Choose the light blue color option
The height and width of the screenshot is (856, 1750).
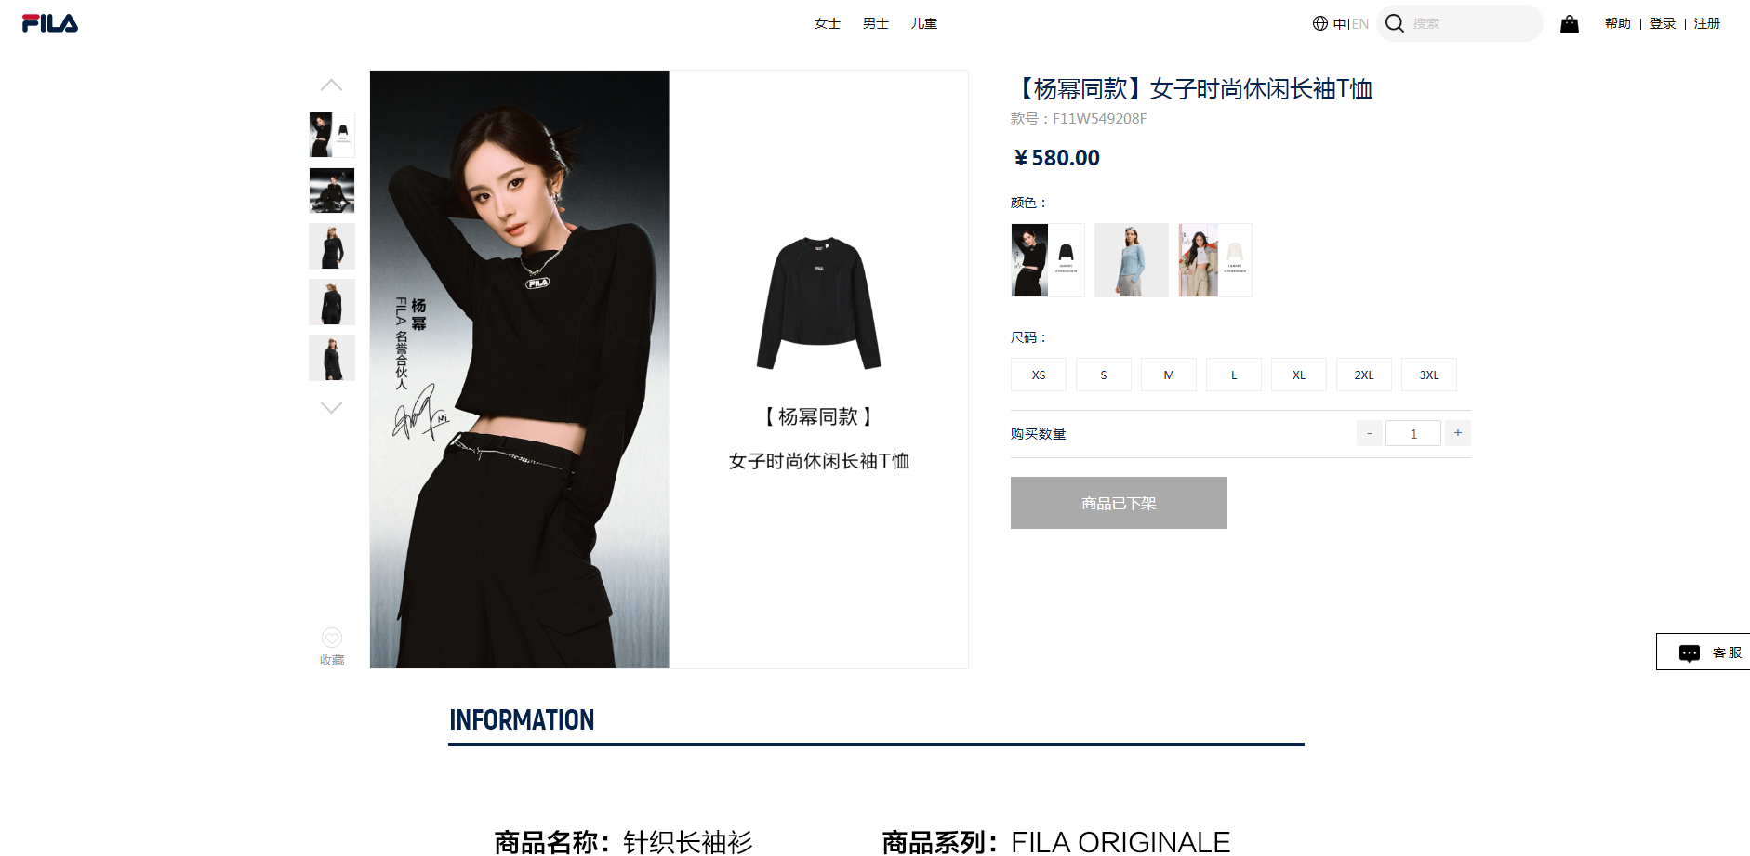[x=1132, y=260]
